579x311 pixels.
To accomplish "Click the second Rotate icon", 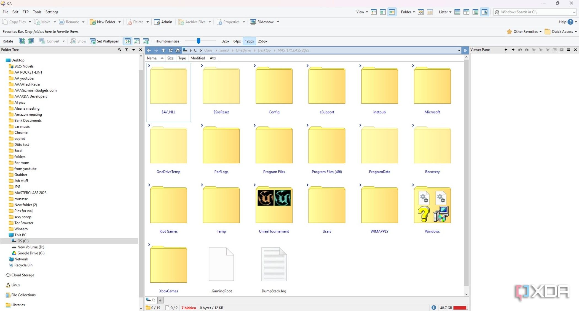I will click(31, 41).
